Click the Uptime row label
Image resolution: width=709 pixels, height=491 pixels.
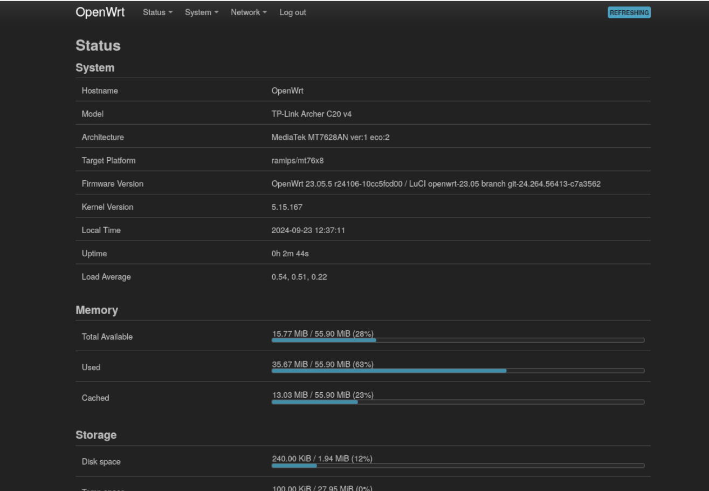point(93,254)
